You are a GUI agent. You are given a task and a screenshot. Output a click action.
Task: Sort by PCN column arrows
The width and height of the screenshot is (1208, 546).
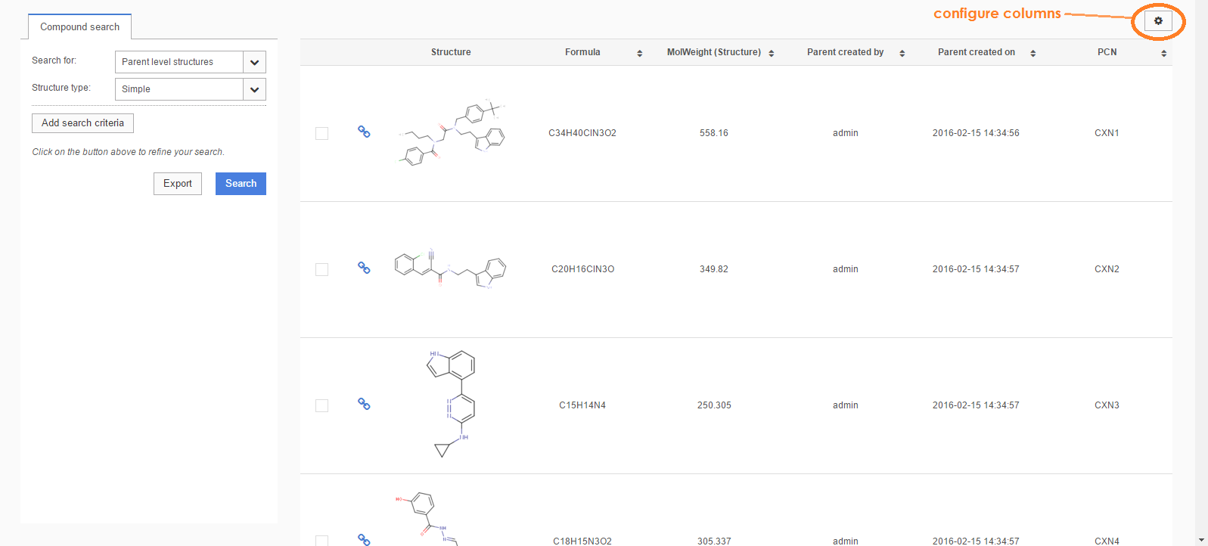tap(1163, 53)
